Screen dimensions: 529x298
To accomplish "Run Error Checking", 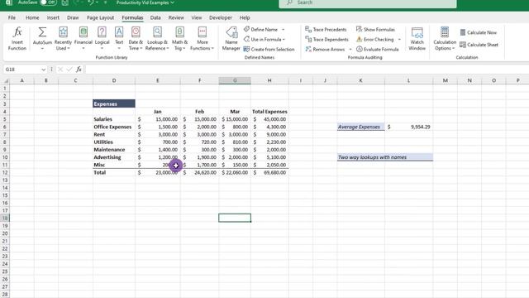I will tap(375, 39).
